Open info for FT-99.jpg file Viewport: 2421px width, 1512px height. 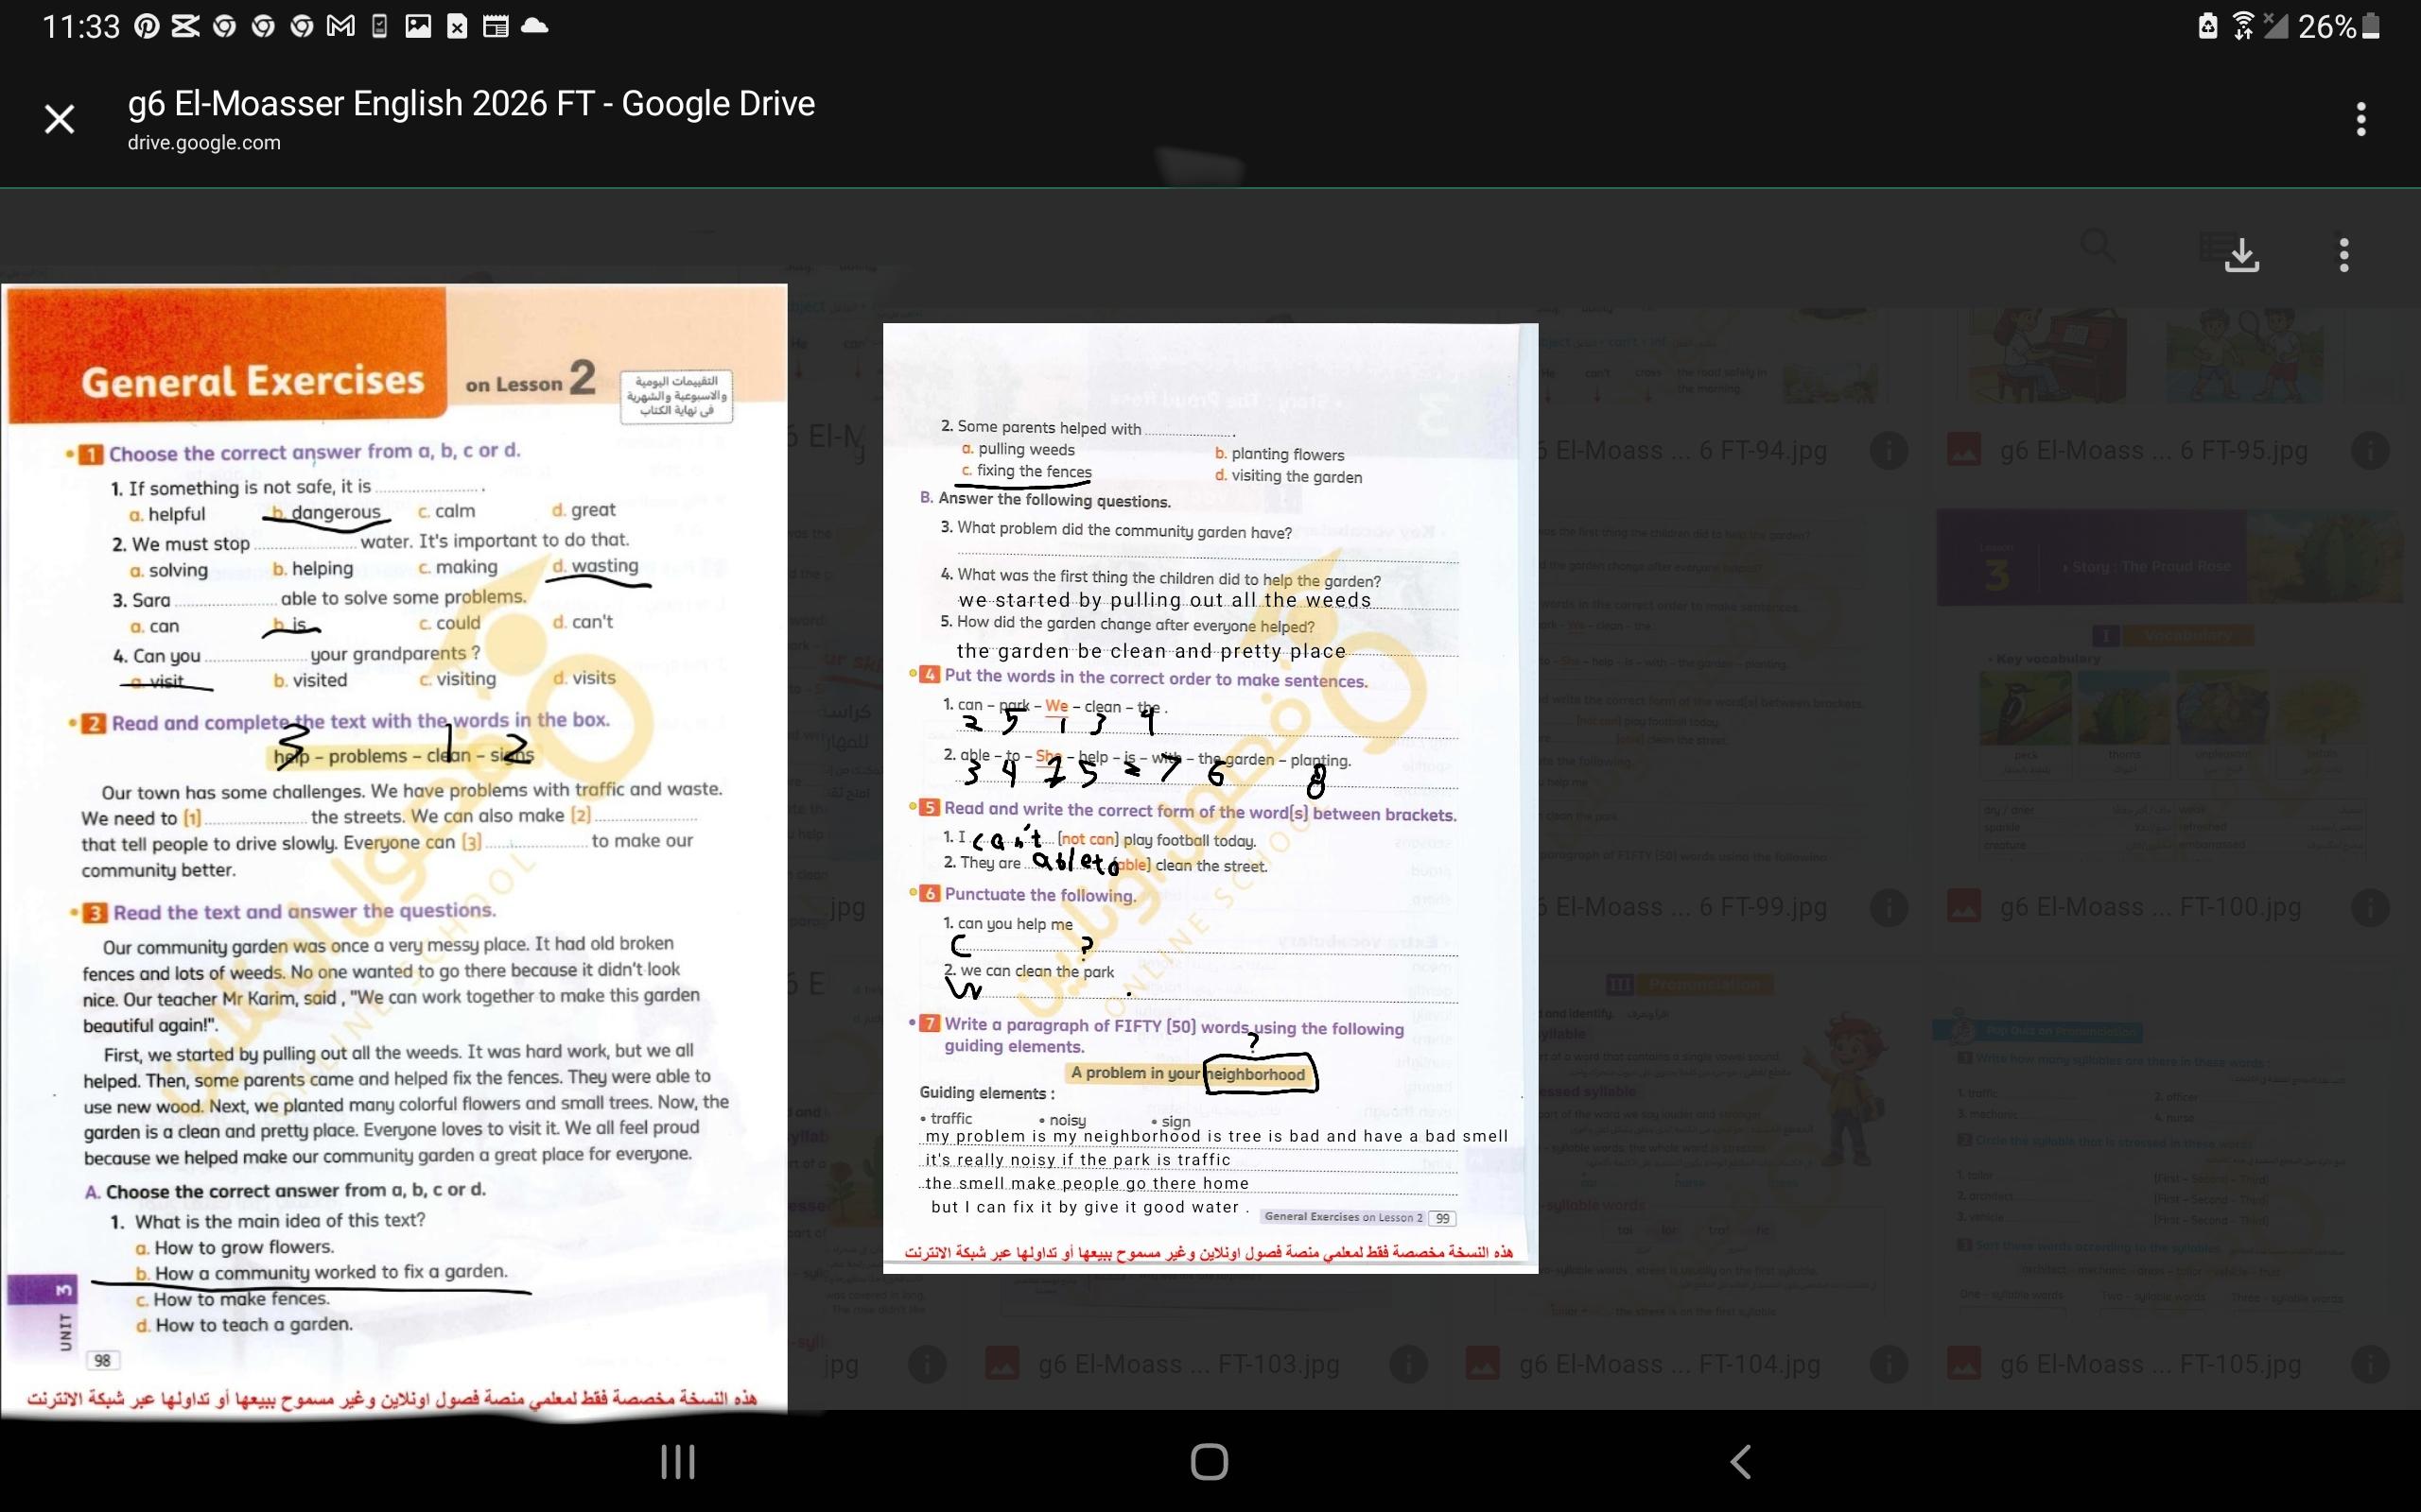click(x=1889, y=907)
